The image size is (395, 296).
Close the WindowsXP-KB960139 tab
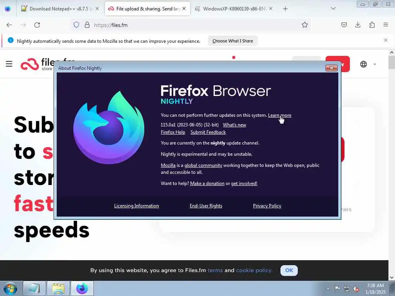point(270,8)
